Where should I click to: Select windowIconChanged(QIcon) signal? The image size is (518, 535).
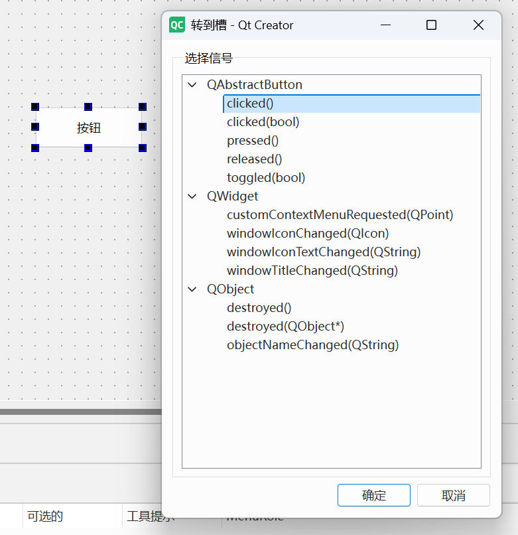coord(308,234)
